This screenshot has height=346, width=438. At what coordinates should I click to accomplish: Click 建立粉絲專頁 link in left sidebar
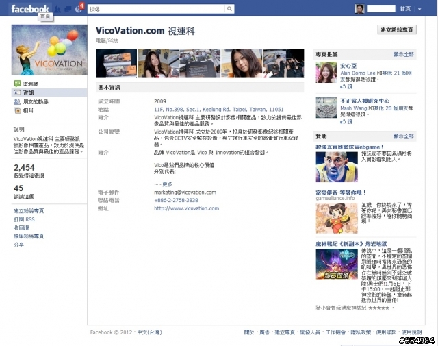29,211
